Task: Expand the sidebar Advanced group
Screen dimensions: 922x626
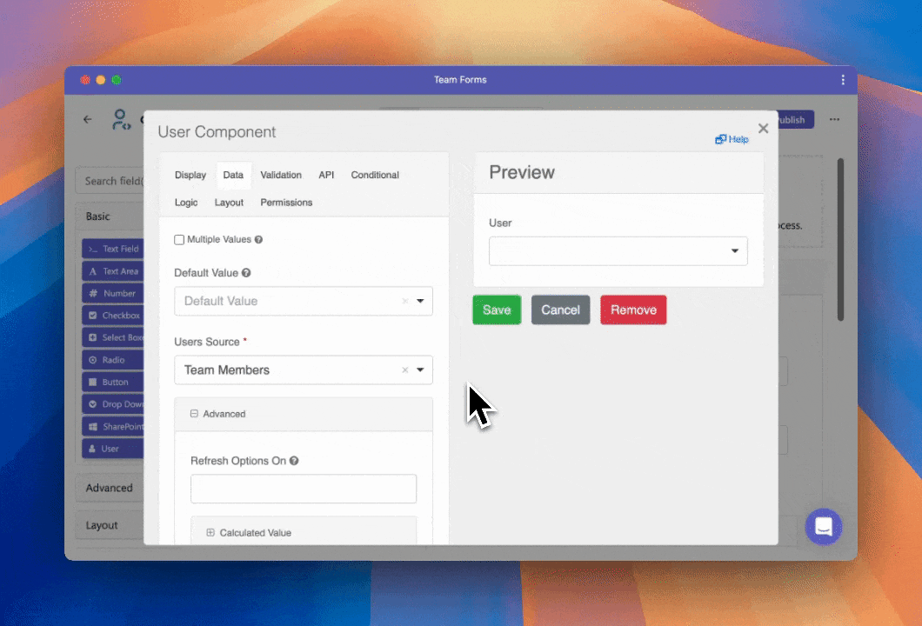Action: pyautogui.click(x=110, y=488)
